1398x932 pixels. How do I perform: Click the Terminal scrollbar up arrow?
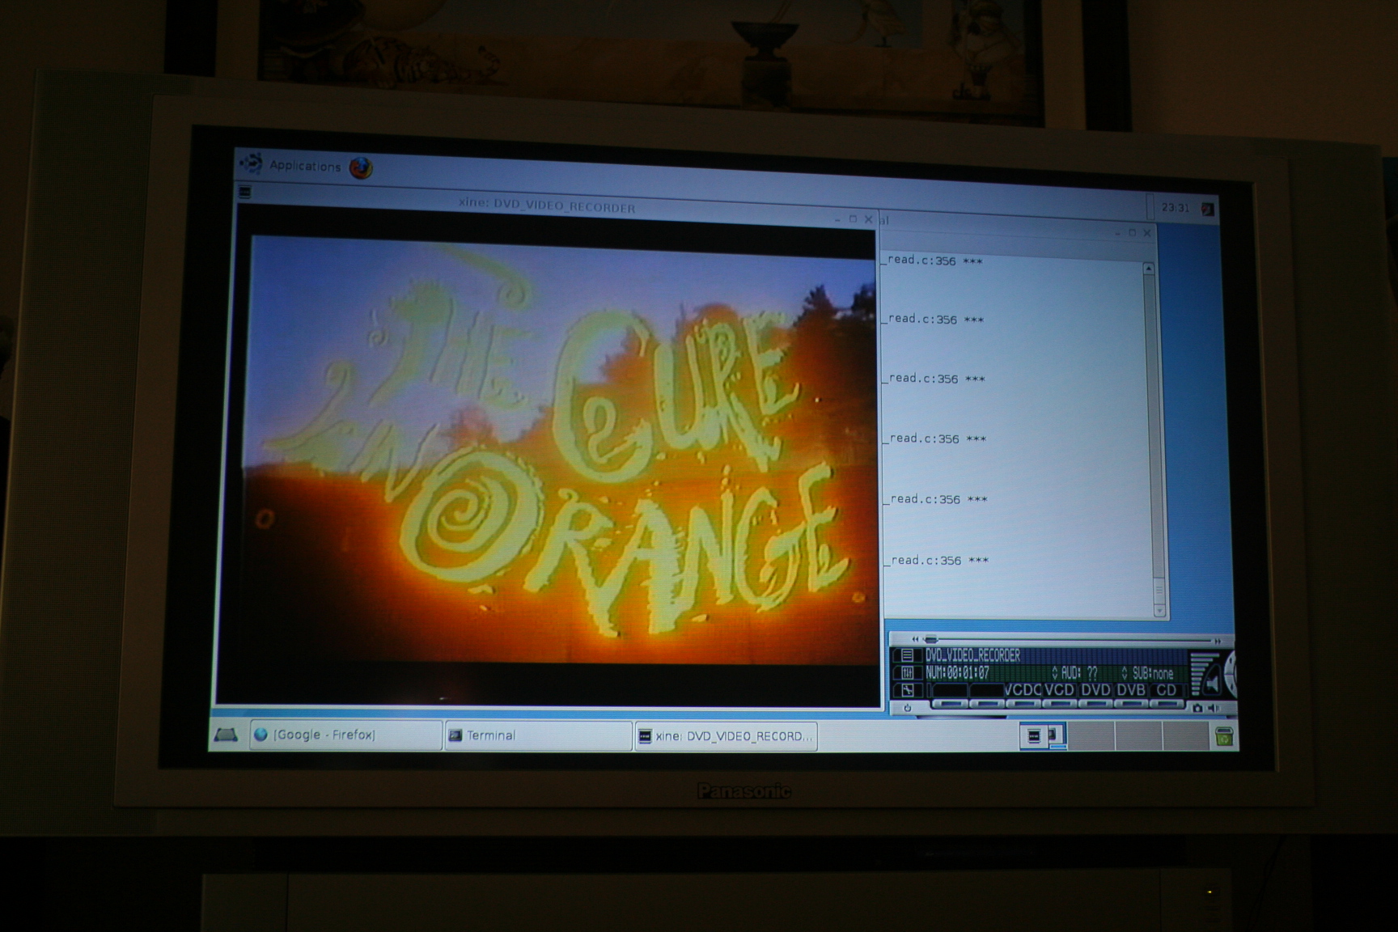click(x=1148, y=269)
